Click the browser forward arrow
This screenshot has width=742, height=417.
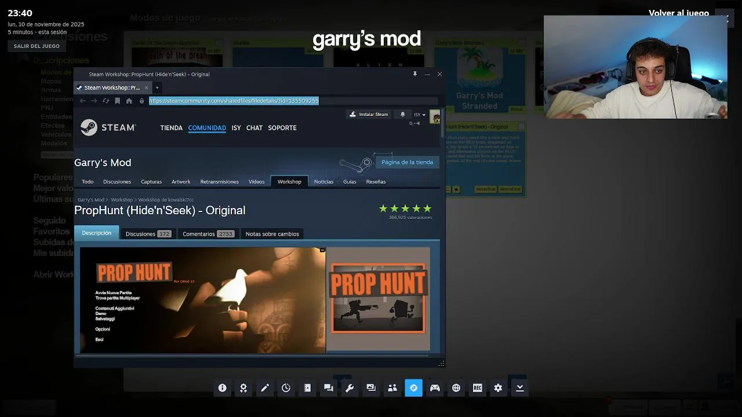click(94, 101)
